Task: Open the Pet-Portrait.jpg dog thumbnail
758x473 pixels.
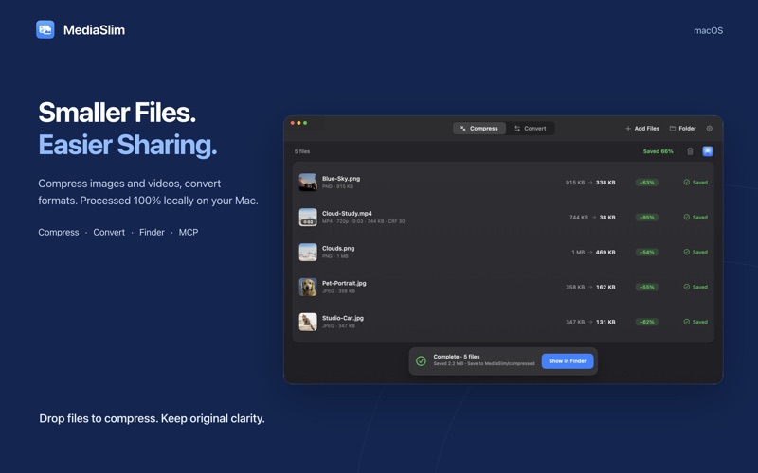Action: click(x=307, y=287)
